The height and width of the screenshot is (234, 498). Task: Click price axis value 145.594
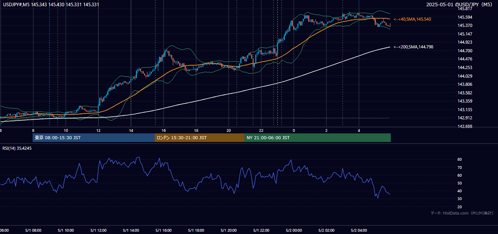tap(464, 17)
